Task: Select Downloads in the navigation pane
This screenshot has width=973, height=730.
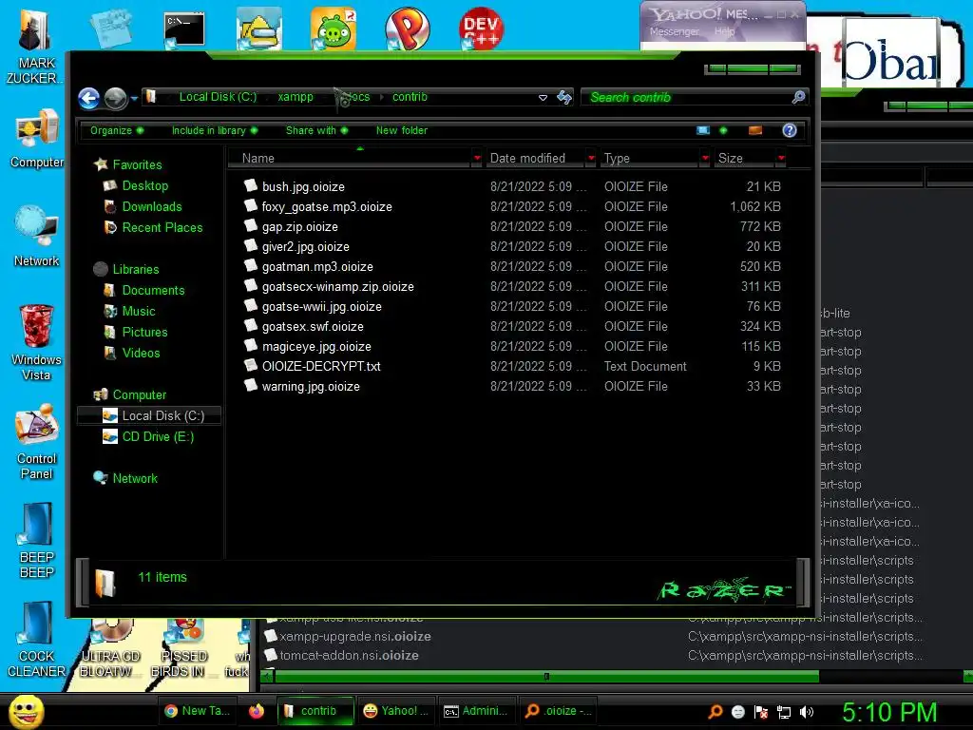Action: tap(151, 206)
